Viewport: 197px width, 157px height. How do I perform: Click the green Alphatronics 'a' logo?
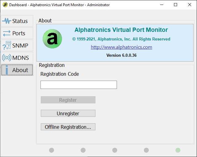[52, 39]
